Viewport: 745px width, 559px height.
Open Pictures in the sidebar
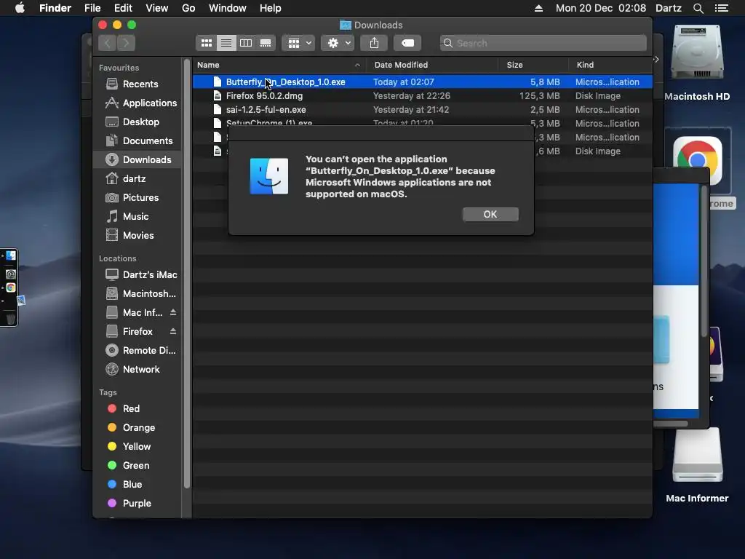(x=138, y=198)
